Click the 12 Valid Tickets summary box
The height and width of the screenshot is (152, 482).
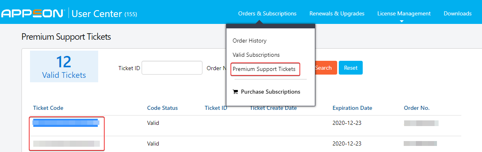(x=64, y=66)
